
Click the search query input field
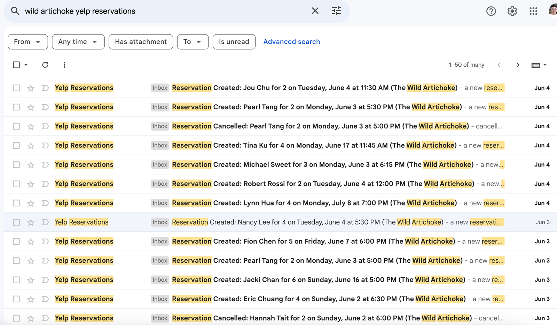tap(164, 11)
